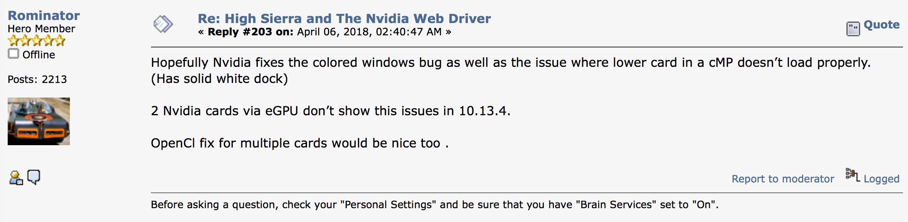Screen dimensions: 908x222
Task: Click the personal message speech bubble icon
Action: tap(34, 177)
